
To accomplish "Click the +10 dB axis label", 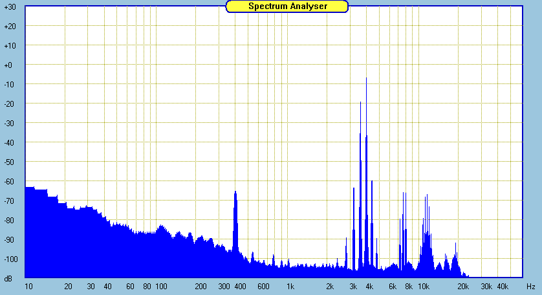I will coord(10,46).
